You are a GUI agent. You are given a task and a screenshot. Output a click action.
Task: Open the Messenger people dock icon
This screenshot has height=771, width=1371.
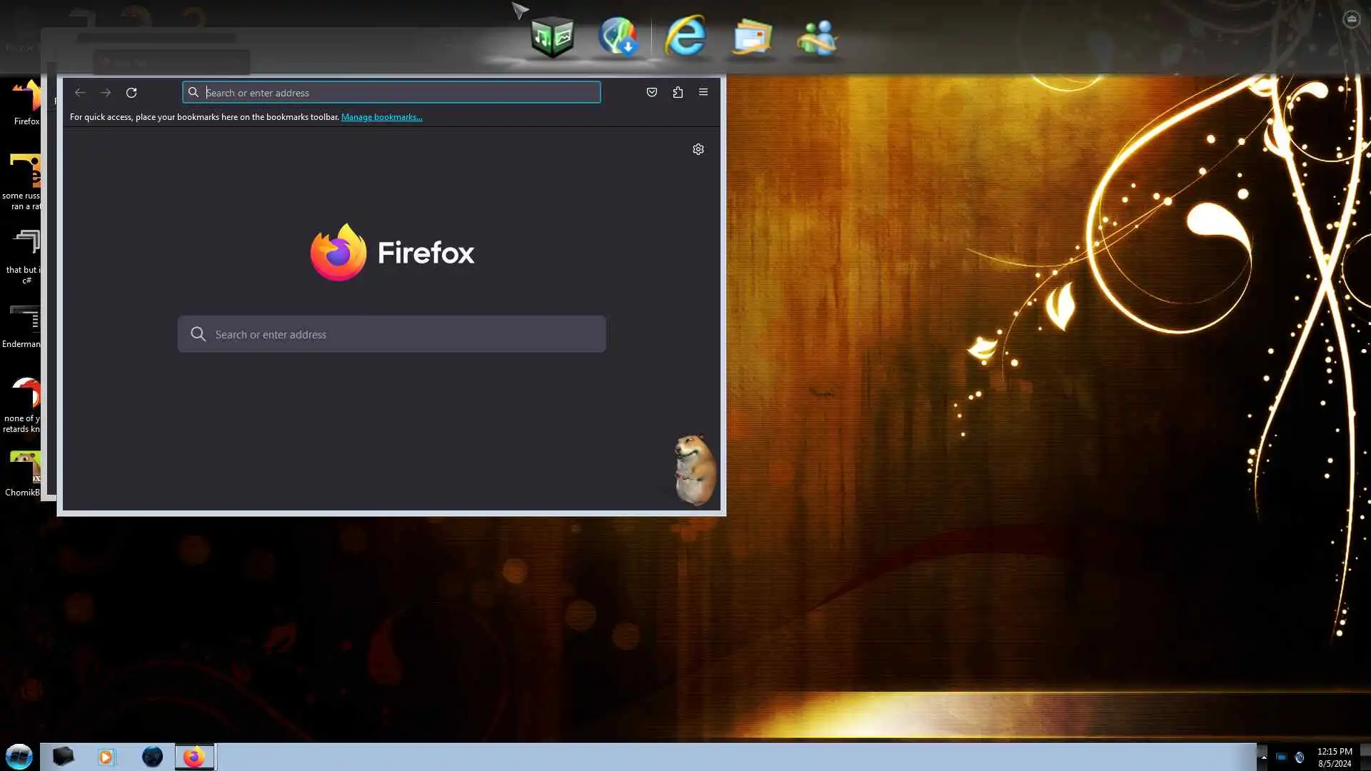[817, 37]
